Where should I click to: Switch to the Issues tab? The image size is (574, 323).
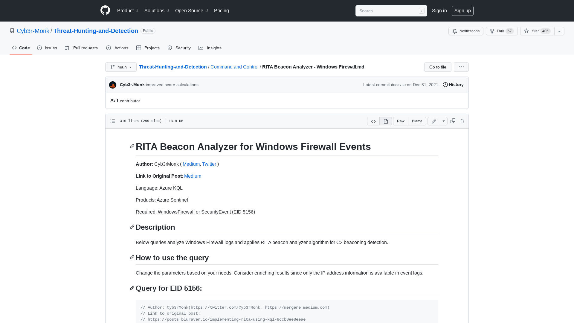click(47, 48)
